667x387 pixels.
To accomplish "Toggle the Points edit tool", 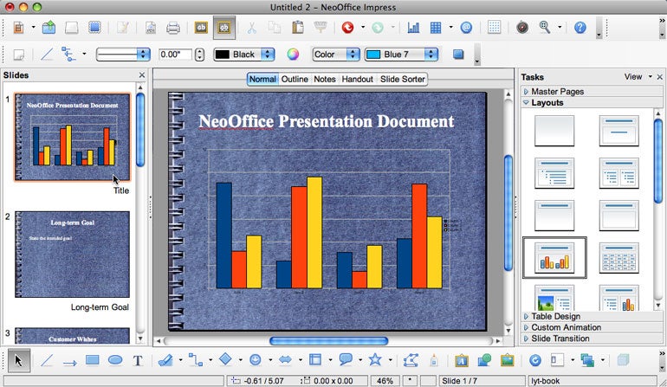I will click(x=411, y=360).
